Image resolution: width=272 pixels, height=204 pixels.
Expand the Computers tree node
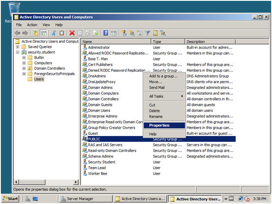click(24, 63)
